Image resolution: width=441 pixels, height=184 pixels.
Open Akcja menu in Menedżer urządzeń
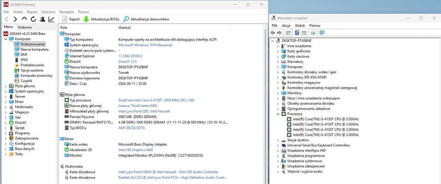(x=286, y=26)
